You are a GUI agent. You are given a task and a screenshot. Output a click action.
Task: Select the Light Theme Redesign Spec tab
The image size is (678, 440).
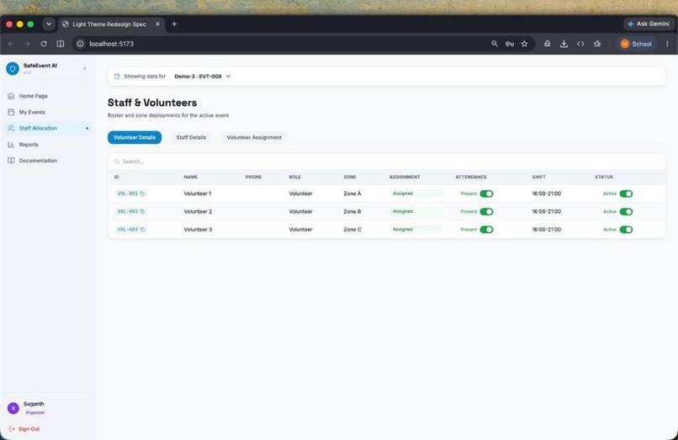[x=111, y=24]
